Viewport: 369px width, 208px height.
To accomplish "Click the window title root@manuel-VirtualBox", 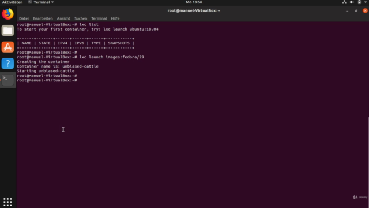I will tap(194, 10).
